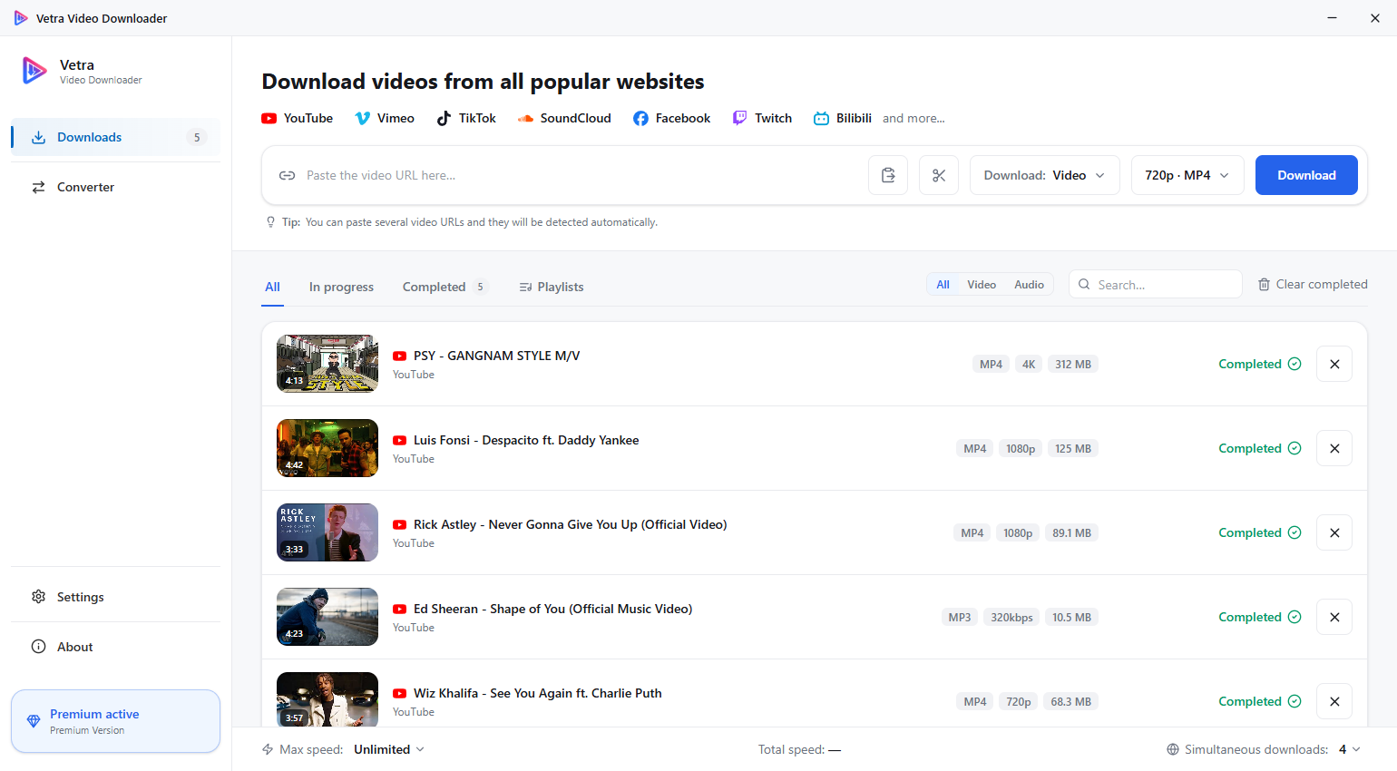The image size is (1397, 771).
Task: Switch to the Completed tab
Action: pos(445,287)
